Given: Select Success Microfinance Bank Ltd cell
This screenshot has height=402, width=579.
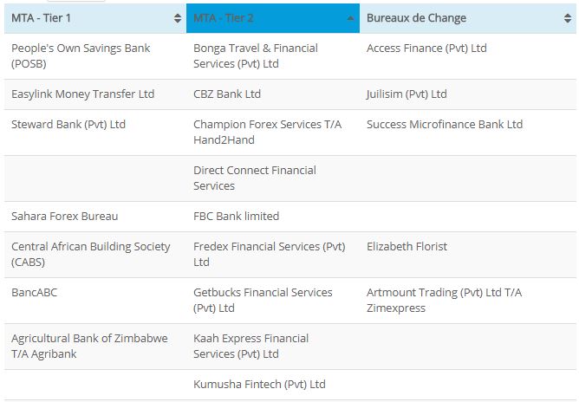Looking at the screenshot, I should tap(468, 133).
